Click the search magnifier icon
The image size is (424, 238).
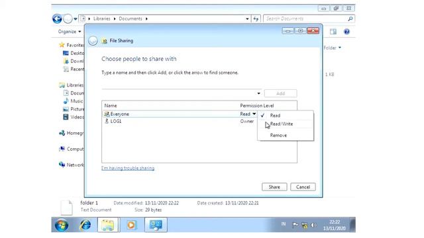[350, 19]
